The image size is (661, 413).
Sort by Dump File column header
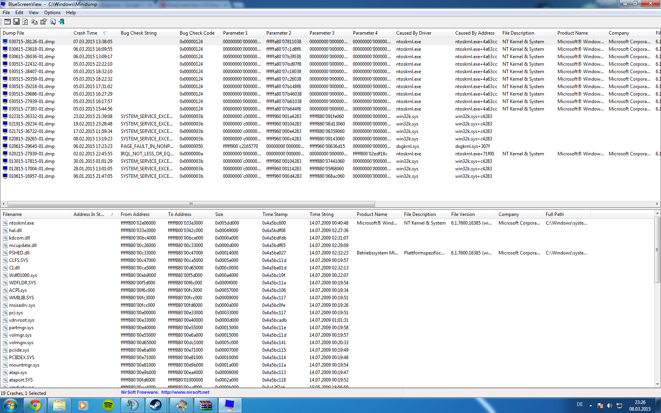(x=35, y=33)
